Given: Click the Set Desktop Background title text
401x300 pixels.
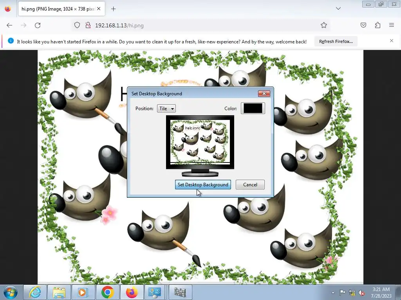Looking at the screenshot, I should [x=157, y=94].
